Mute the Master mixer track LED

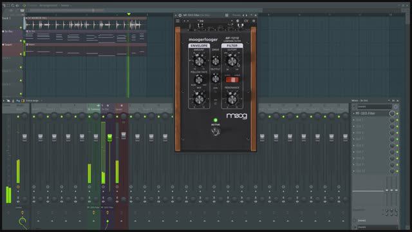coord(18,116)
